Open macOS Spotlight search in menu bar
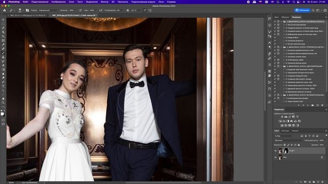This screenshot has height=184, width=328. pos(294,2)
